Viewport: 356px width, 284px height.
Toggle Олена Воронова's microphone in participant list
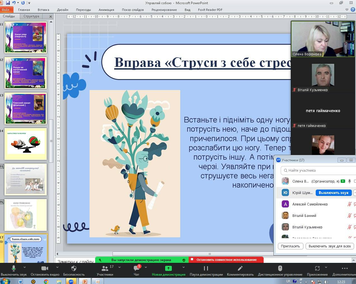point(349,181)
